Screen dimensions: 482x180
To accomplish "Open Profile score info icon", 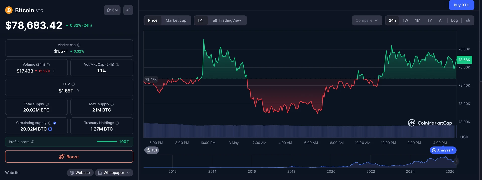I will point(33,142).
